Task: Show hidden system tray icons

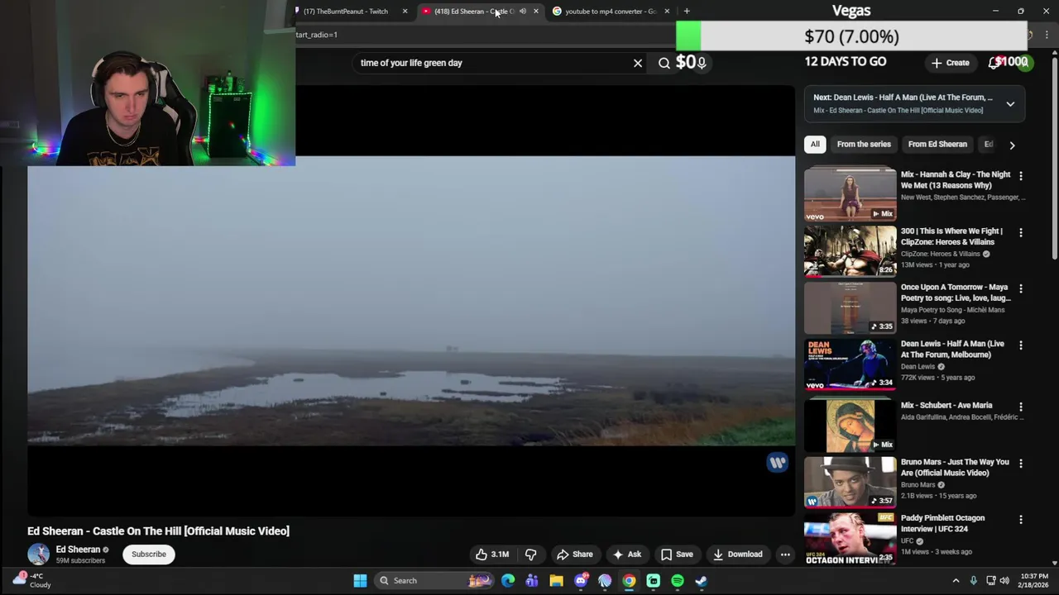Action: (x=956, y=581)
